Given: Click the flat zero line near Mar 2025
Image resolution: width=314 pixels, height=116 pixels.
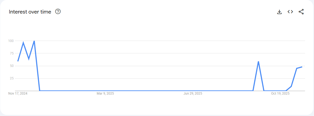Looking at the screenshot, I should tap(105, 91).
